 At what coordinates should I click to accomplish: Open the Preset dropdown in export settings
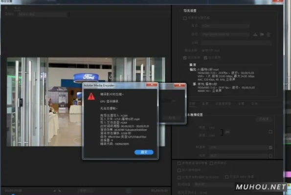225,35
